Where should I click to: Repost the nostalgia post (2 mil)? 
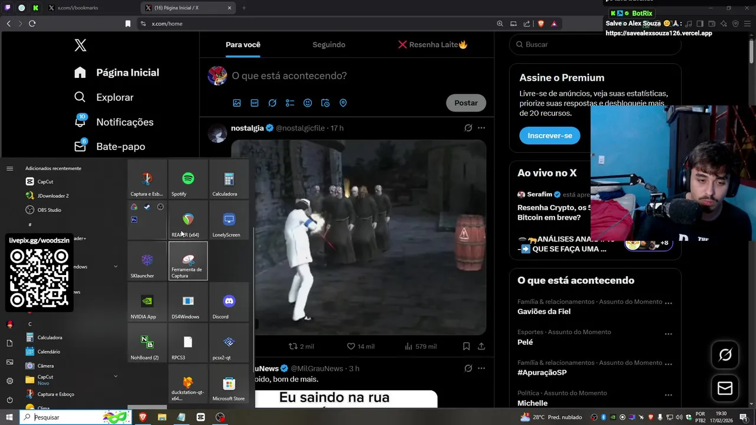pos(301,346)
